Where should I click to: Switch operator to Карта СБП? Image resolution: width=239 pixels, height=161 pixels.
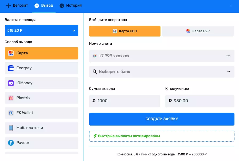(124, 31)
